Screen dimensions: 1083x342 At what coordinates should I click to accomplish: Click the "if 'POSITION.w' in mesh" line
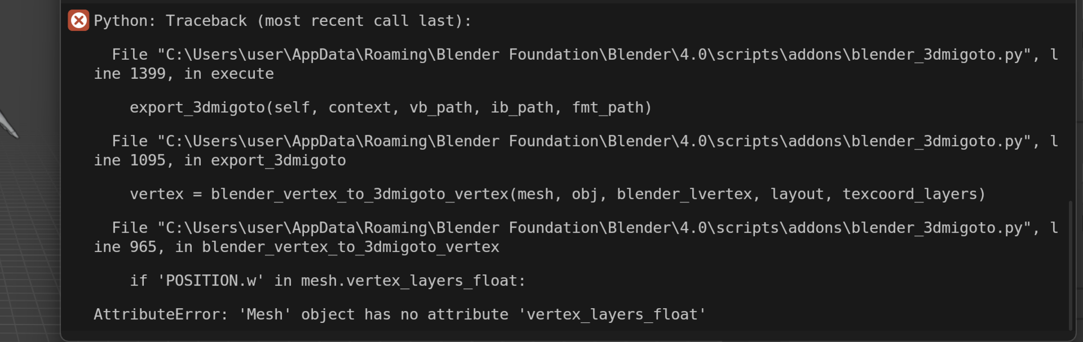coord(327,281)
